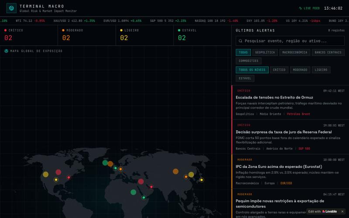Click the XAU/USD ticker entry
This screenshot has width=349, height=218.
(x=74, y=20)
